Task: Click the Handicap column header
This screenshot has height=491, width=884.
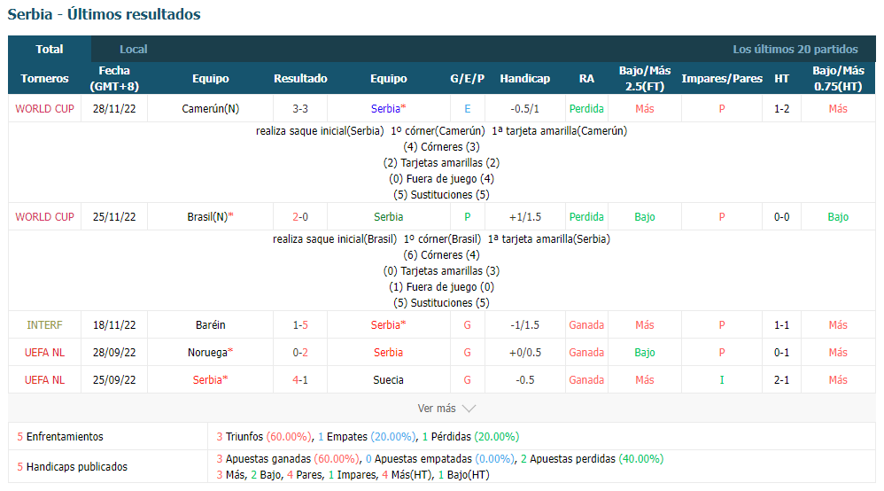Action: [x=525, y=79]
